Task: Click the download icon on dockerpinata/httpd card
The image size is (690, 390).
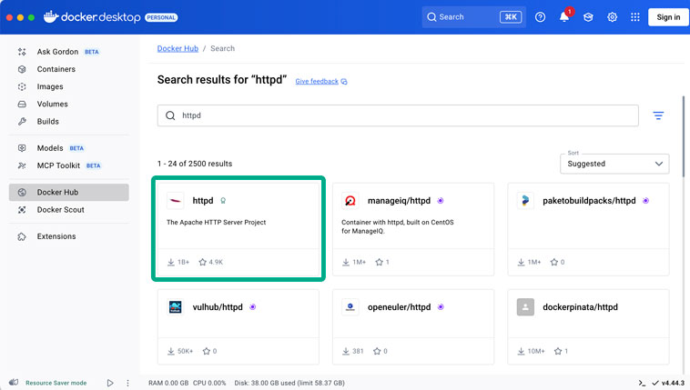Action: pyautogui.click(x=521, y=351)
